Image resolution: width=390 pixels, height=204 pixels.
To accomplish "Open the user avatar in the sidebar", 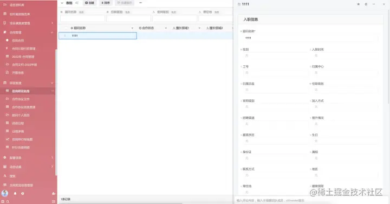I will point(5,193).
